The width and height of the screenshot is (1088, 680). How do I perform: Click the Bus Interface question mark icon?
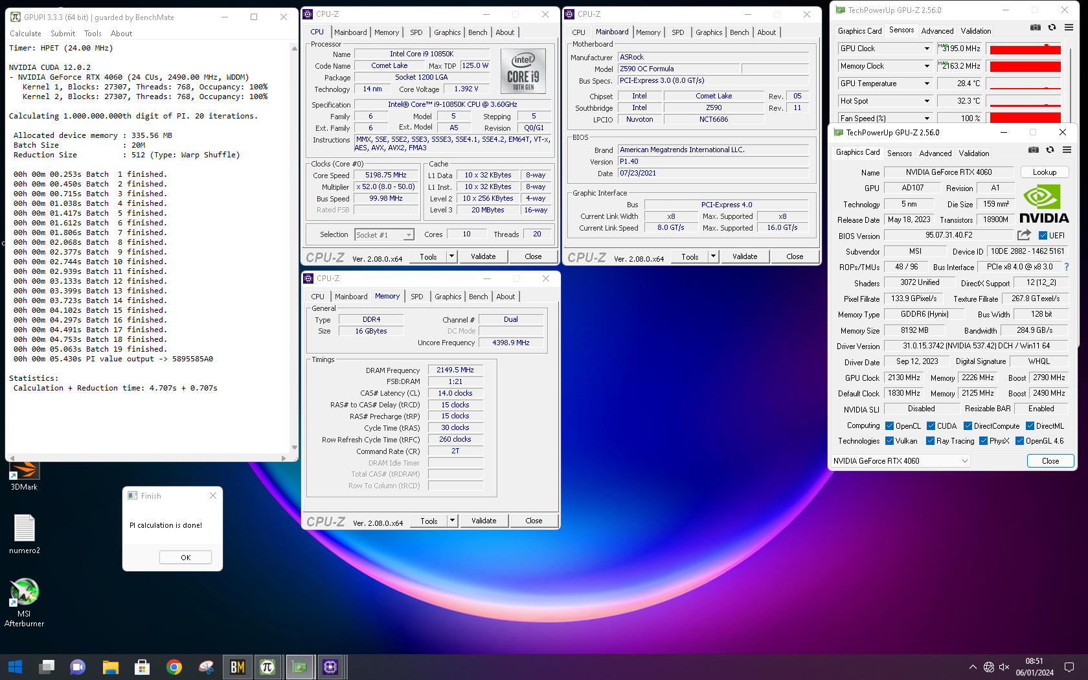tap(1066, 267)
